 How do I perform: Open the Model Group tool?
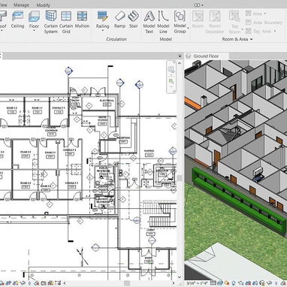coord(180,22)
